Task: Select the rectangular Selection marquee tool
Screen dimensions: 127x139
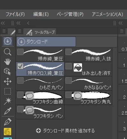Action: click(8, 91)
